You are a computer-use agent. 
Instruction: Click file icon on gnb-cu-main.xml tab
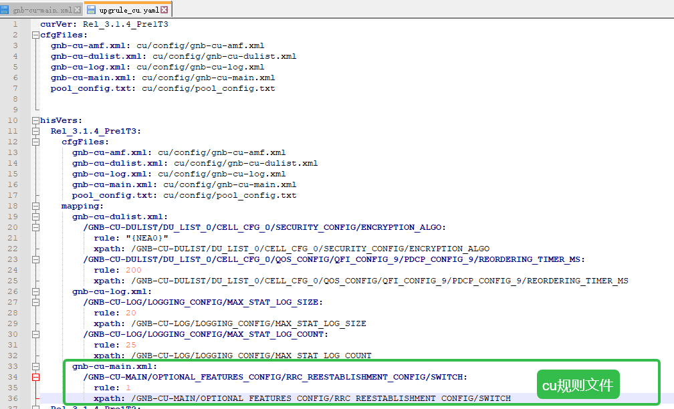pyautogui.click(x=4, y=10)
